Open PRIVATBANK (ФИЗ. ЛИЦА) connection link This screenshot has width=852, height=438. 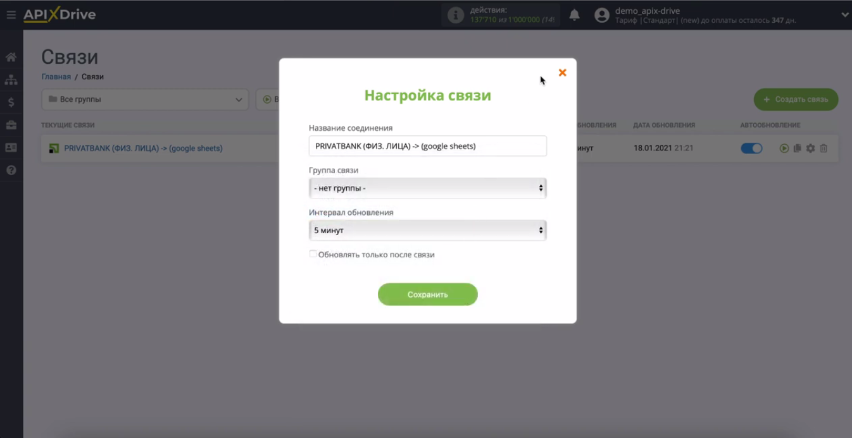143,149
